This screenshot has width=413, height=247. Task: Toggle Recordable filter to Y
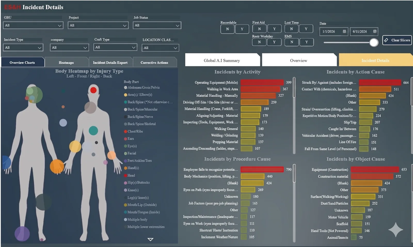pos(242,29)
